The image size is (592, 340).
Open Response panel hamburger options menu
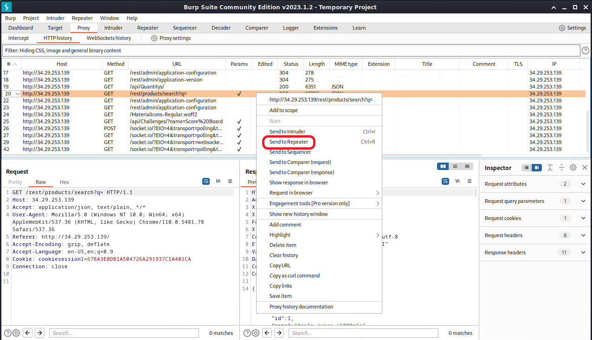470,182
